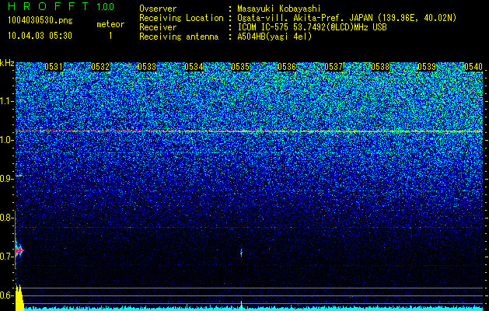This screenshot has height=311, width=489.
Task: Click the meteor count label
Action: tap(110, 24)
